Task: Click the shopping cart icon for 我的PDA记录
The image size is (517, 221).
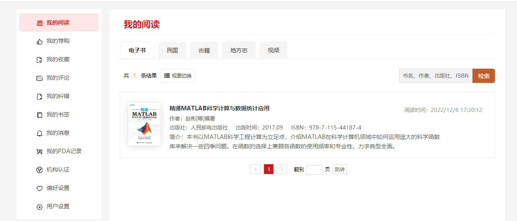Action: 40,152
